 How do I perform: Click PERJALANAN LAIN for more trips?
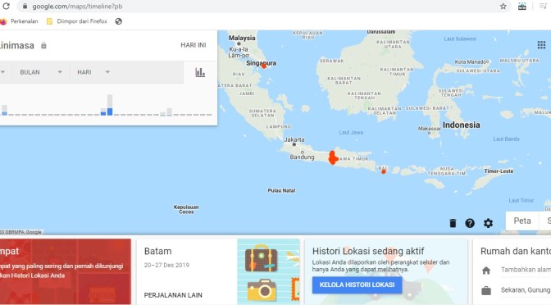173,295
